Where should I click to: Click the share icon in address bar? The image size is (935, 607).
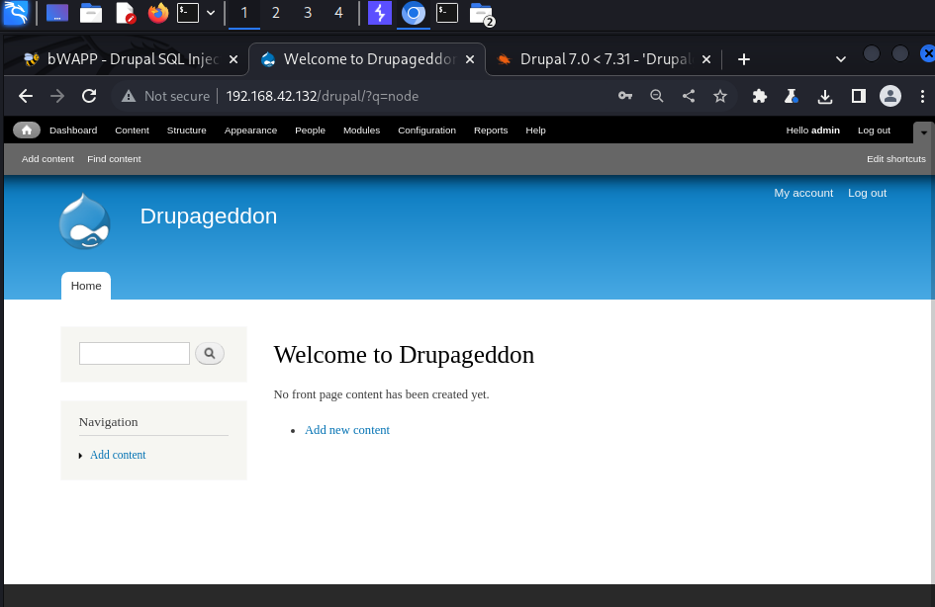pyautogui.click(x=689, y=96)
